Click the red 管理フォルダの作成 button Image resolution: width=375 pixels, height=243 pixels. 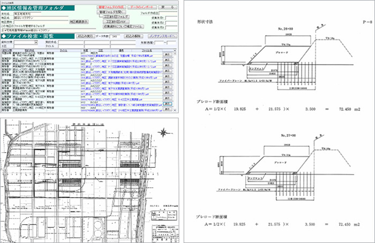click(111, 7)
